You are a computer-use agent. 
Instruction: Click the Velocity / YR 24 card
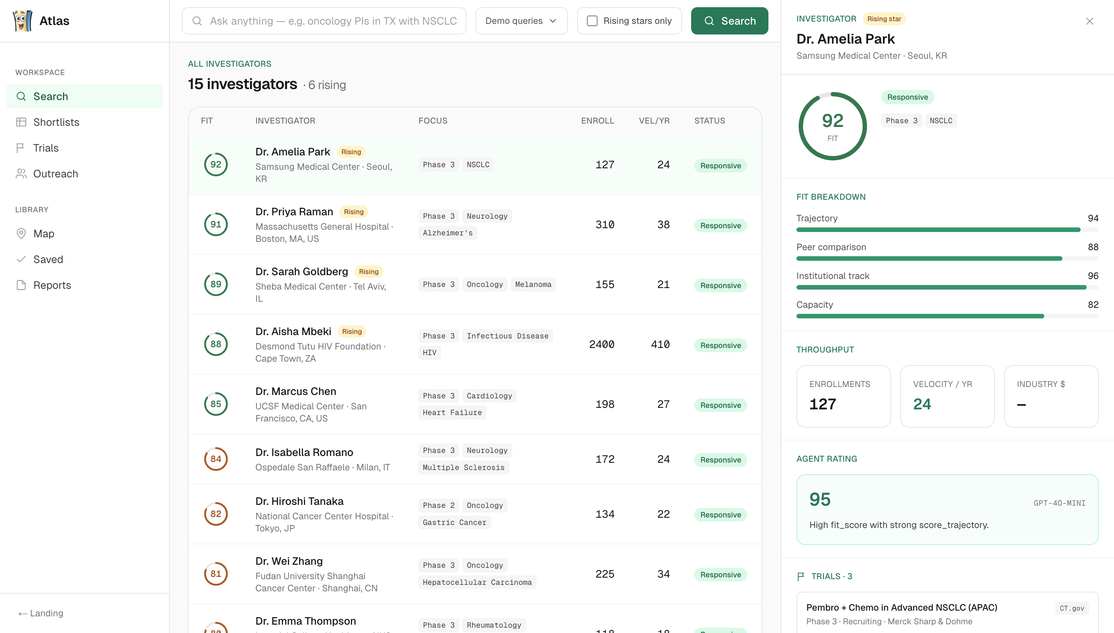(x=947, y=396)
